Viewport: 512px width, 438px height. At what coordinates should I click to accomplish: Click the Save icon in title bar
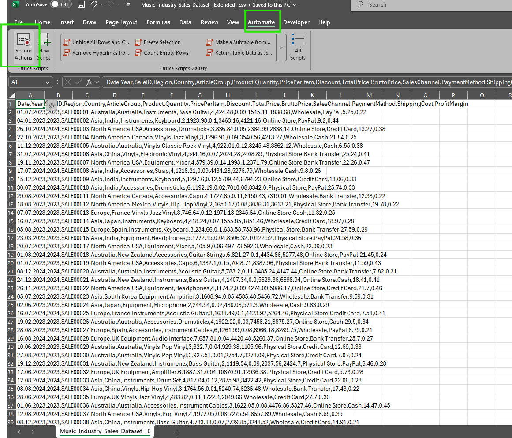[81, 4]
